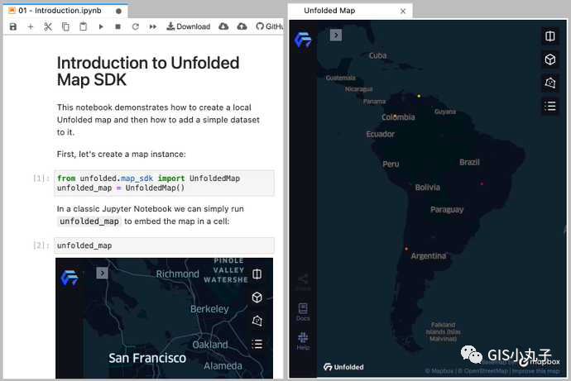This screenshot has width=571, height=381.
Task: Toggle the 3D map view cube icon
Action: [x=549, y=60]
